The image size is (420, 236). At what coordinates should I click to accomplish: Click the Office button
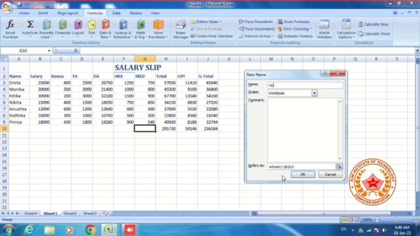point(7,7)
